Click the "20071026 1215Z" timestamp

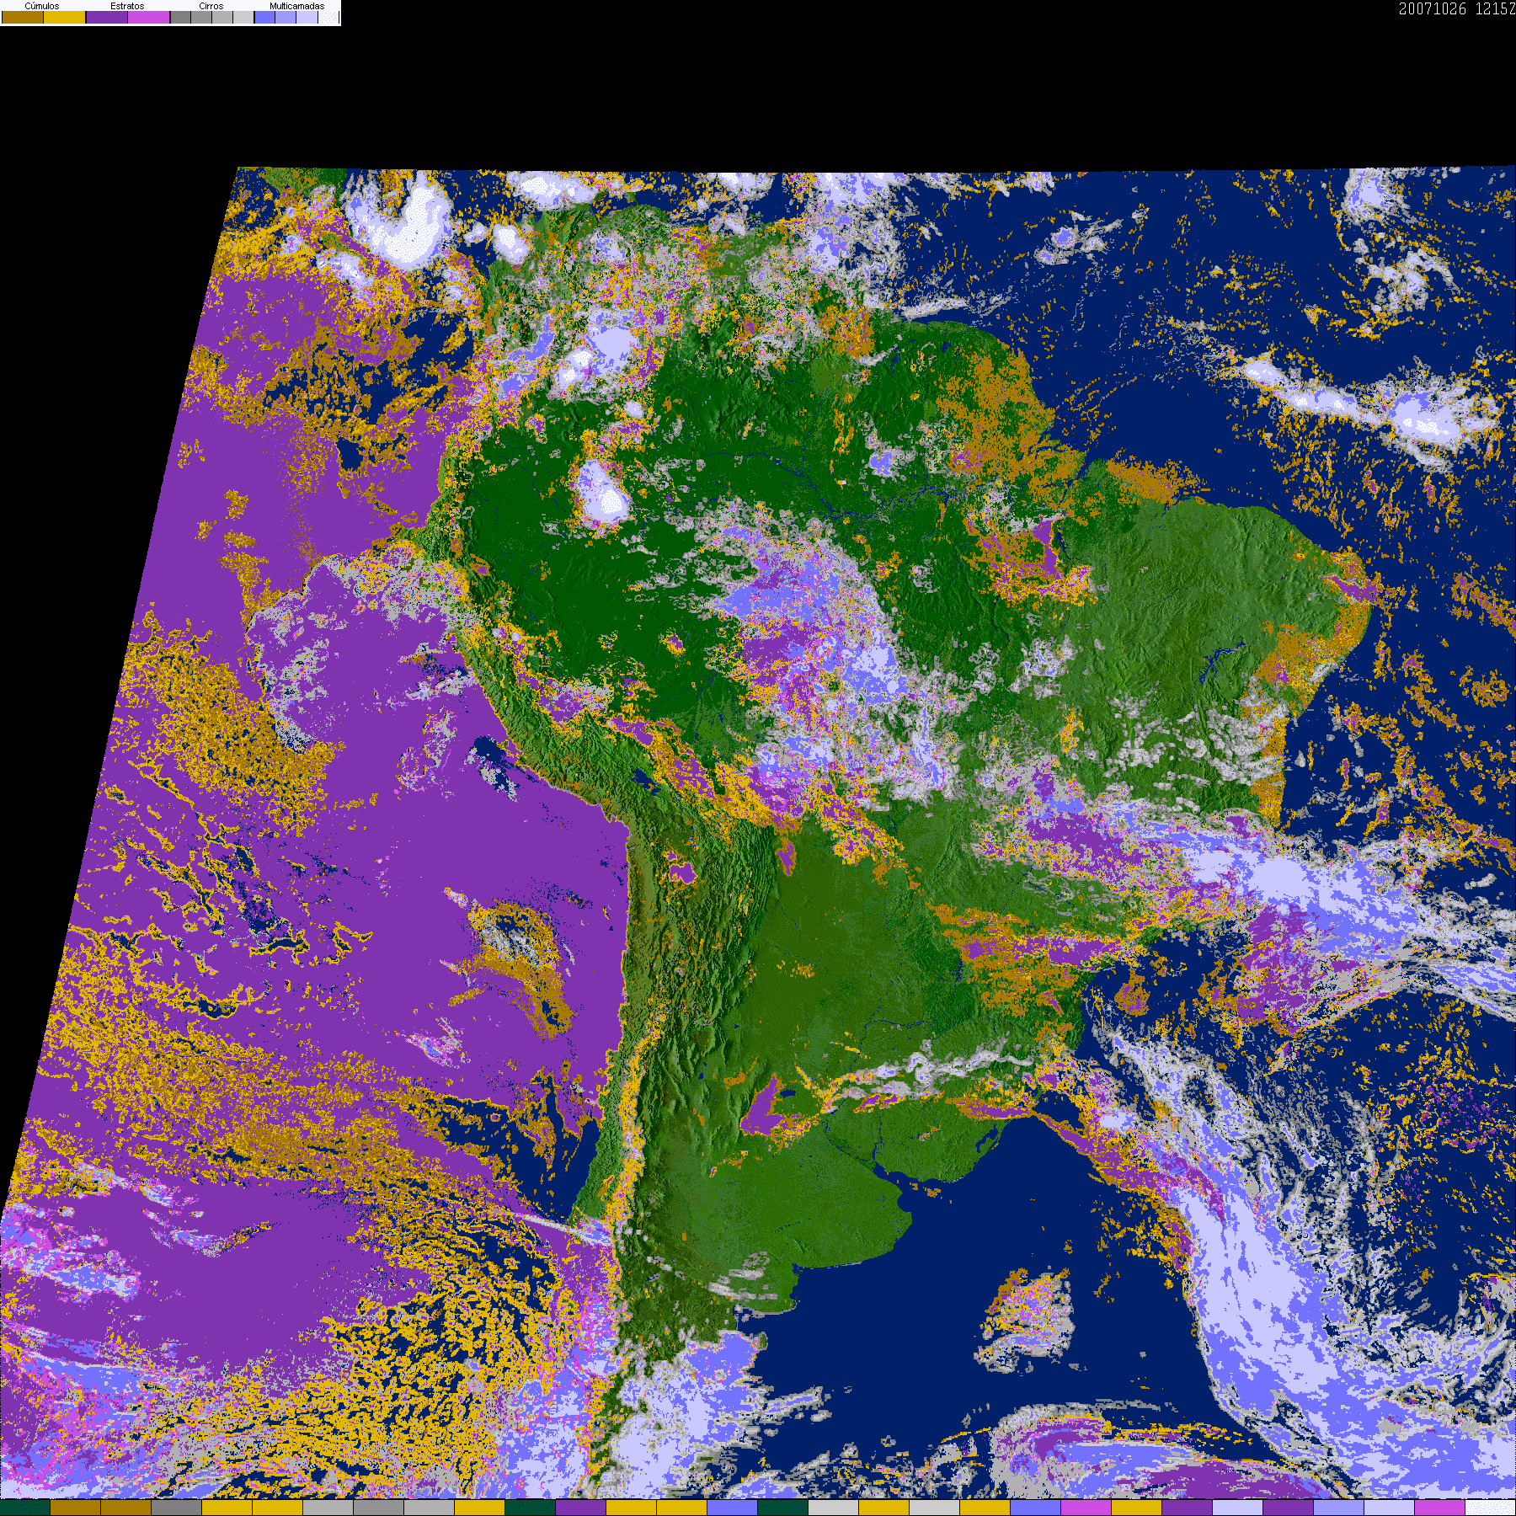(x=1457, y=9)
